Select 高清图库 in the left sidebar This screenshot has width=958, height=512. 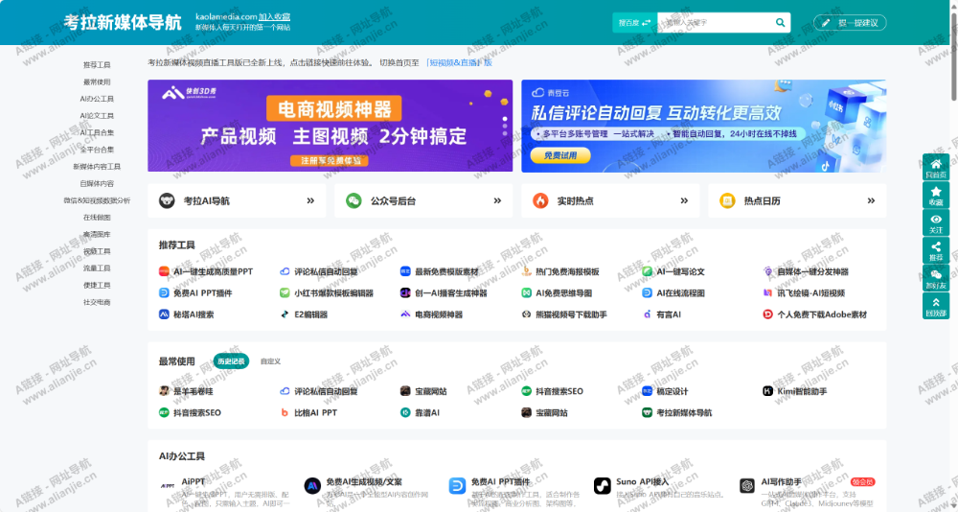point(97,234)
